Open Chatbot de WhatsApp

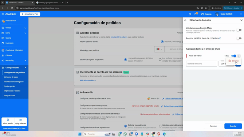[14, 50]
